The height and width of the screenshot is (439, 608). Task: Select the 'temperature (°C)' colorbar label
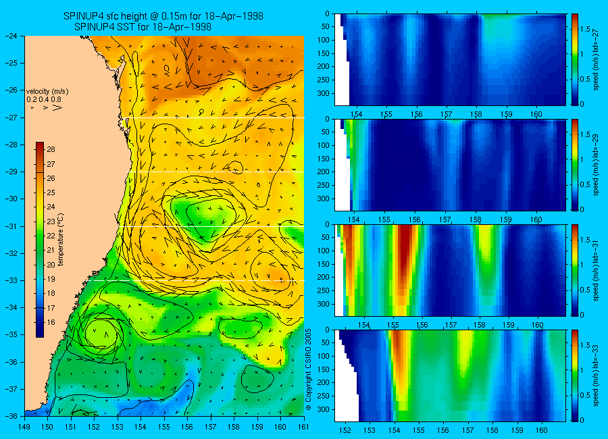click(61, 240)
